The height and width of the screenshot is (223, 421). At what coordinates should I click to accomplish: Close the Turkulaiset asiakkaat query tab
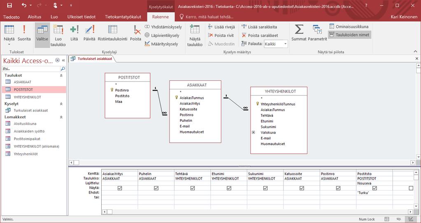pos(417,59)
